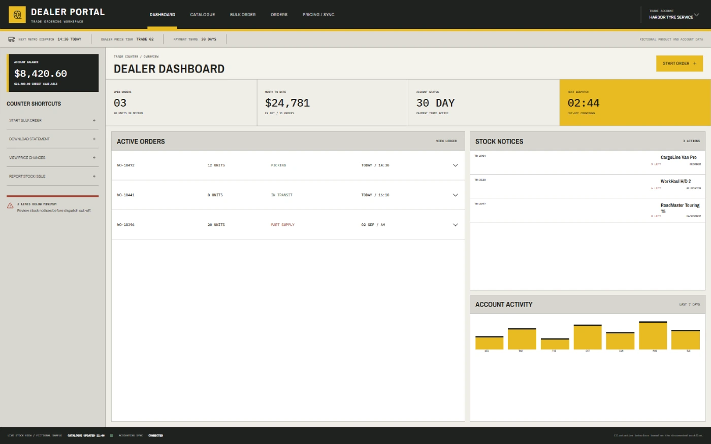Click the 30 DAY account status card
The height and width of the screenshot is (444, 711).
point(484,103)
